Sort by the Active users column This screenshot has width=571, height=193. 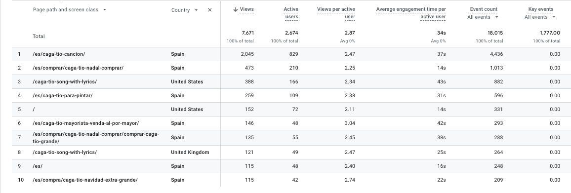tap(290, 13)
